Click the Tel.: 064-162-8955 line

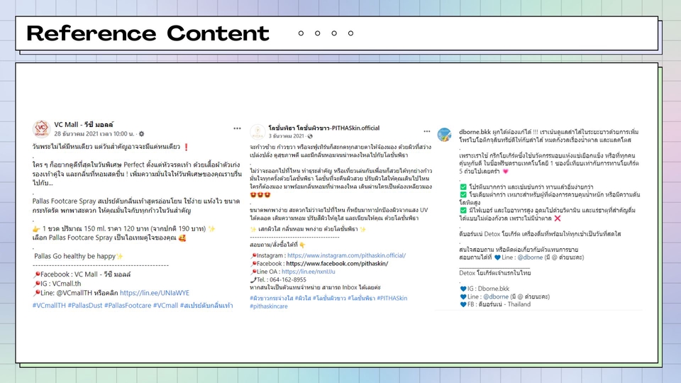tap(278, 279)
